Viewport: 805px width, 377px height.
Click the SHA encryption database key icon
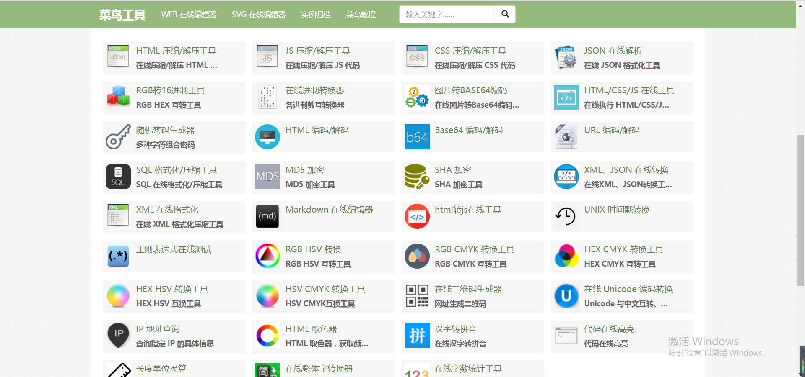[x=417, y=177]
